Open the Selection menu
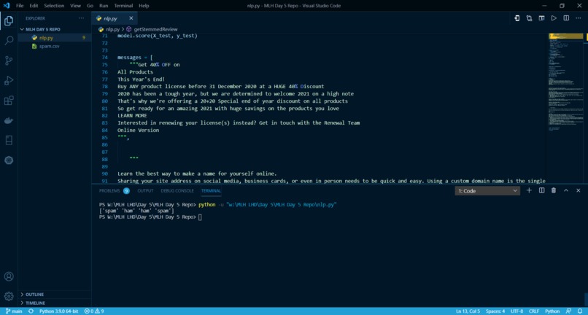 (54, 6)
